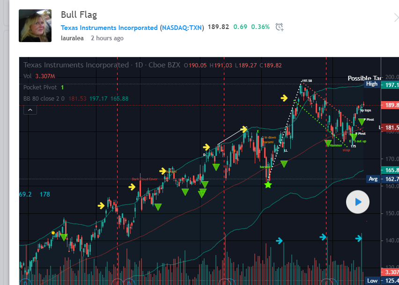This screenshot has width=399, height=285.
Task: Click the alarm clock alert icon
Action: tap(280, 27)
